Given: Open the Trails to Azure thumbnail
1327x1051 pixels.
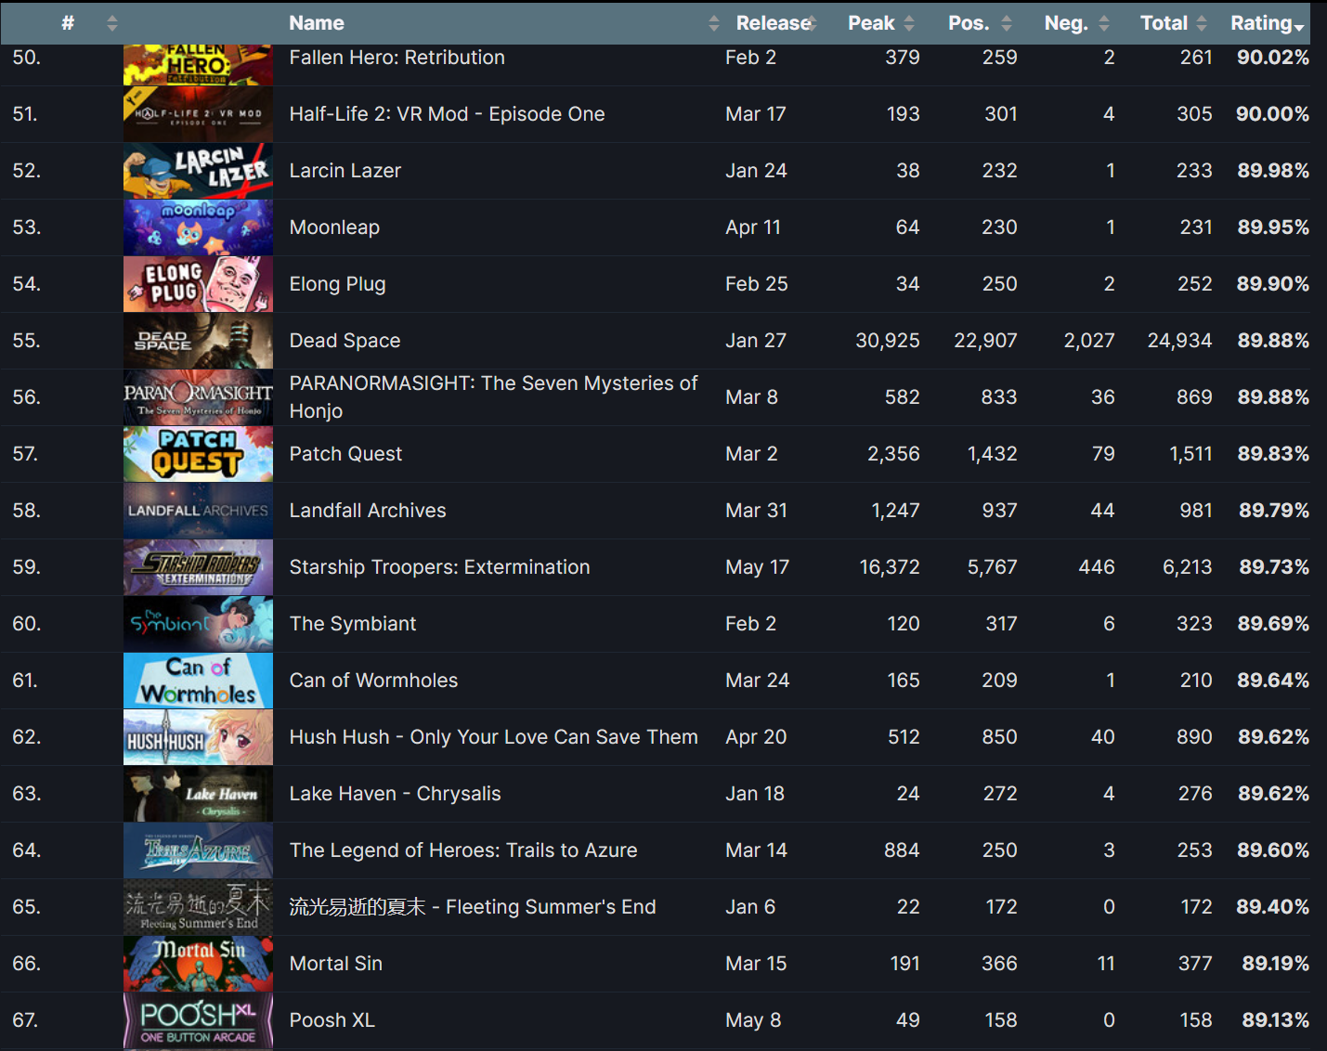Looking at the screenshot, I should pos(198,850).
